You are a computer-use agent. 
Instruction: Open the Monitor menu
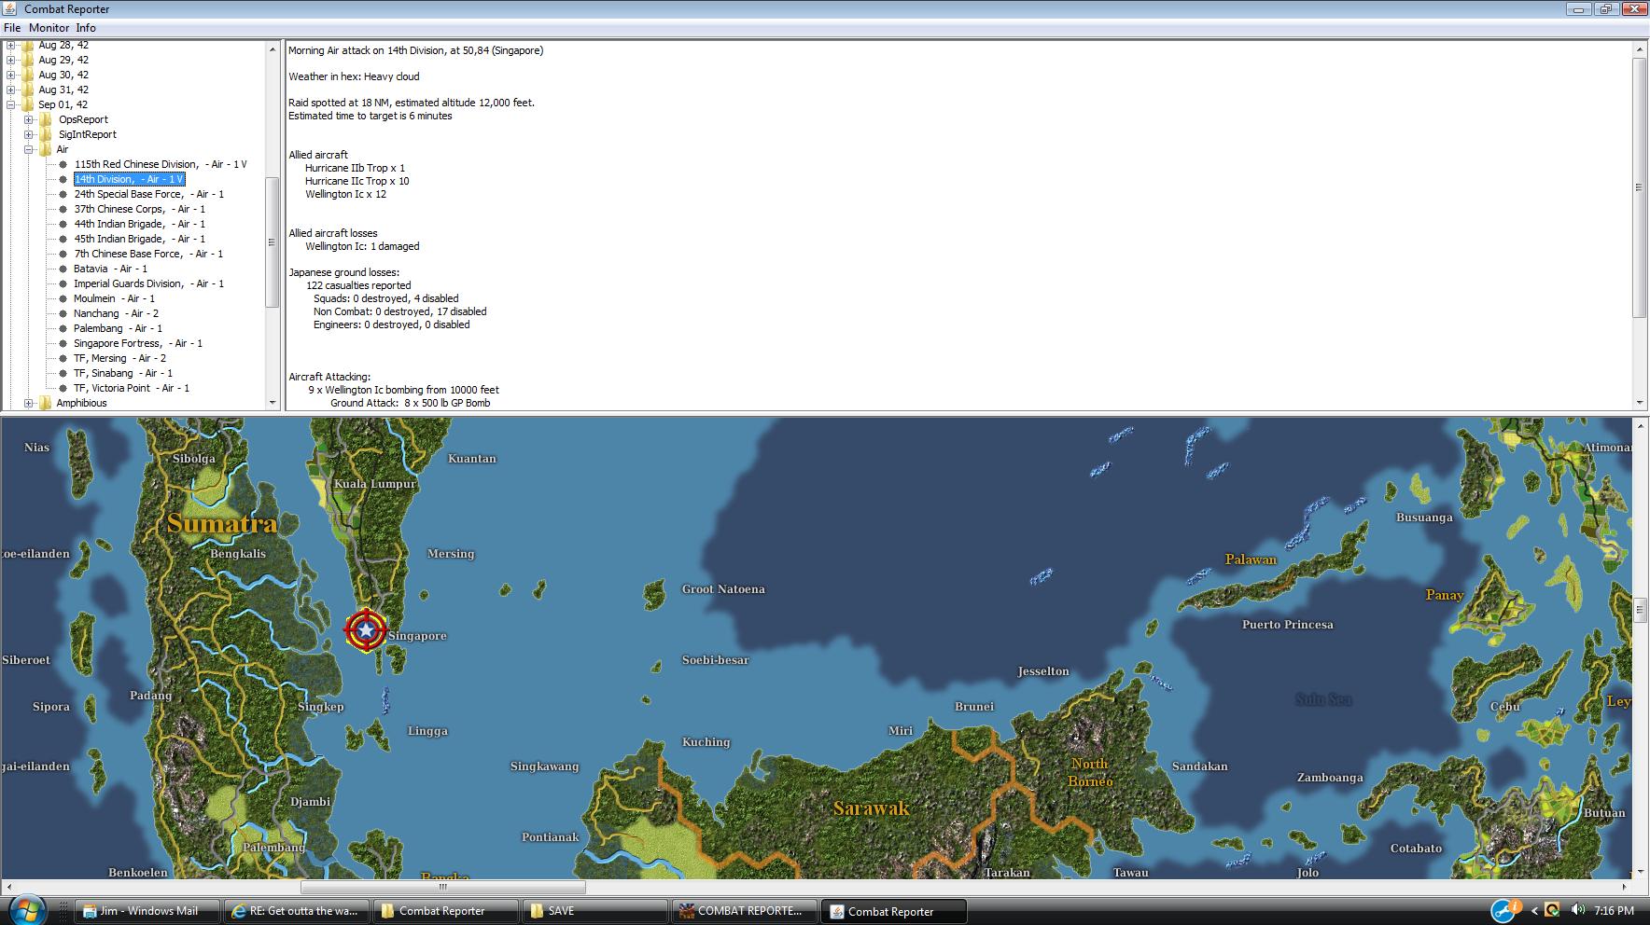(49, 28)
